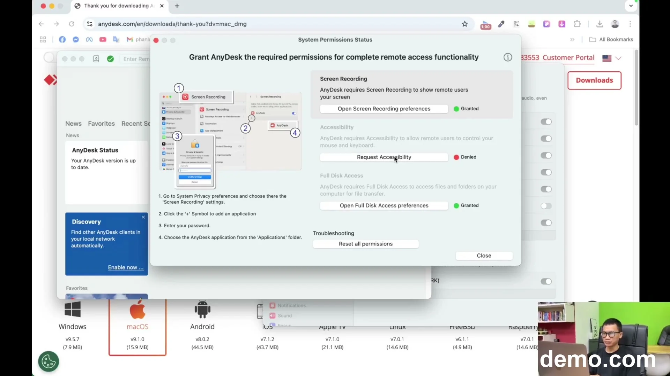Switch to AnyDesk's News tab
The width and height of the screenshot is (670, 376).
(x=73, y=124)
